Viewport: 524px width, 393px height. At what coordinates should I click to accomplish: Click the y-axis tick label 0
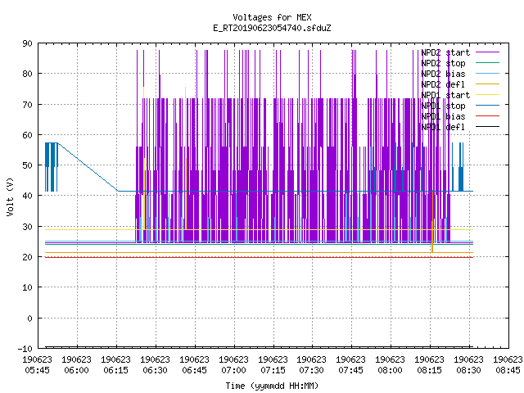(29, 318)
